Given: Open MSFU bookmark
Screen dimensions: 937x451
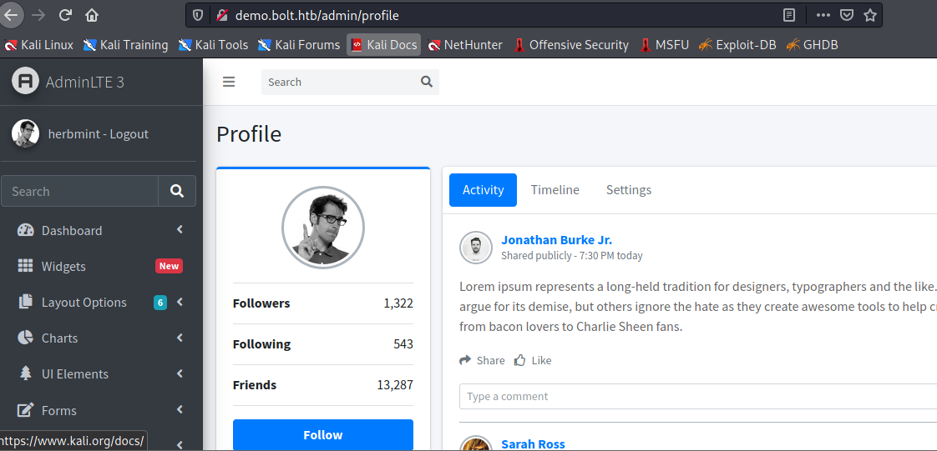Looking at the screenshot, I should click(x=665, y=45).
